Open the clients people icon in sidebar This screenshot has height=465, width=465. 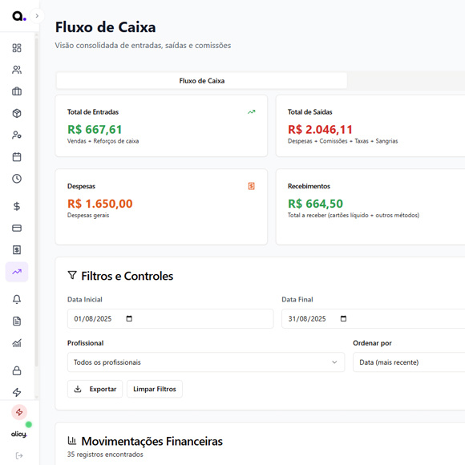coord(17,70)
